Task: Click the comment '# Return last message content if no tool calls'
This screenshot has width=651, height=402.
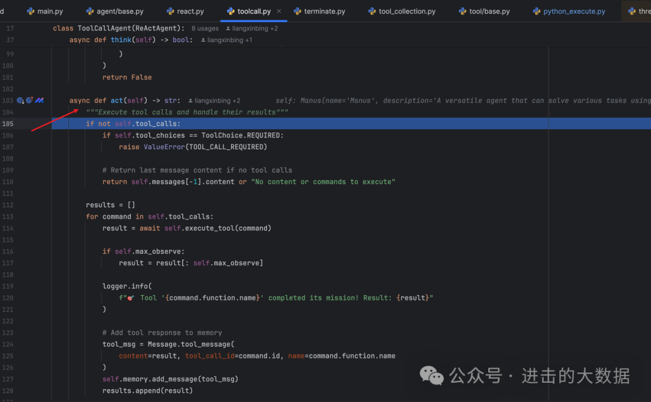Action: 197,170
